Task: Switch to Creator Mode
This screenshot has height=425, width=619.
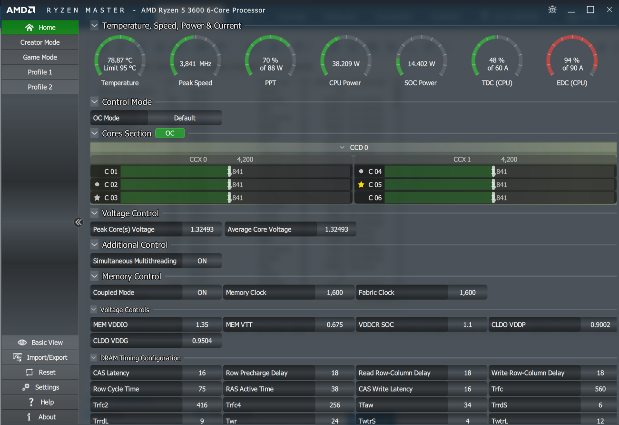Action: [x=40, y=42]
